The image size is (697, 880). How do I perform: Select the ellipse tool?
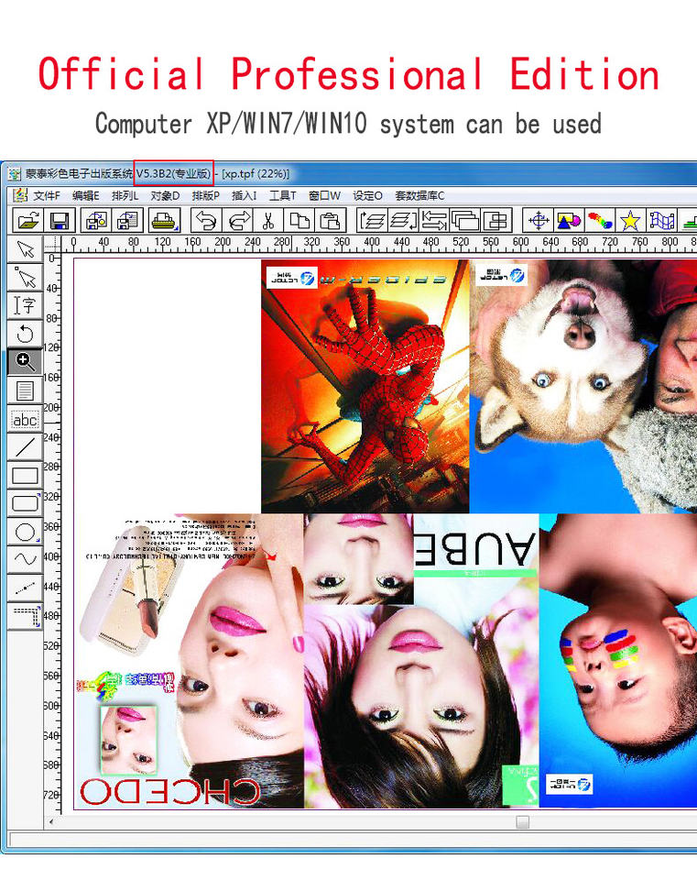[25, 532]
